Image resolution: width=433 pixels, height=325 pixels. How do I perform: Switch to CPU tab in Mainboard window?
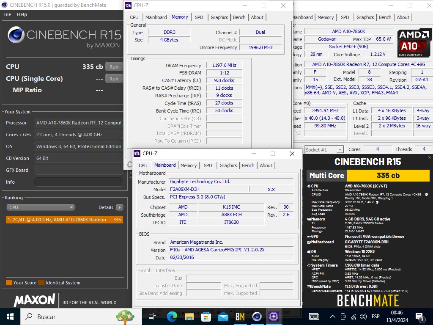click(143, 165)
